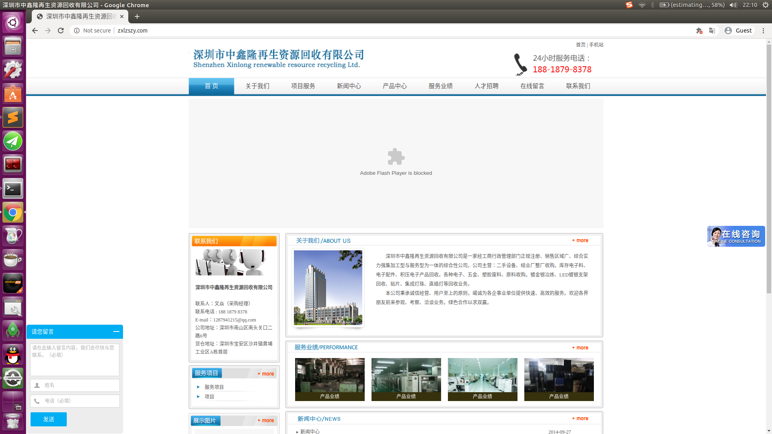Minimize the 请您留言 message panel
The width and height of the screenshot is (772, 434).
116,332
